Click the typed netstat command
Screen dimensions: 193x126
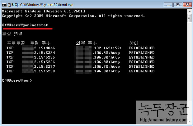40,25
